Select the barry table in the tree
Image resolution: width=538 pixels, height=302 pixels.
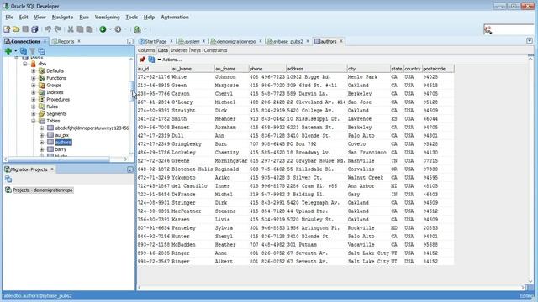click(61, 149)
